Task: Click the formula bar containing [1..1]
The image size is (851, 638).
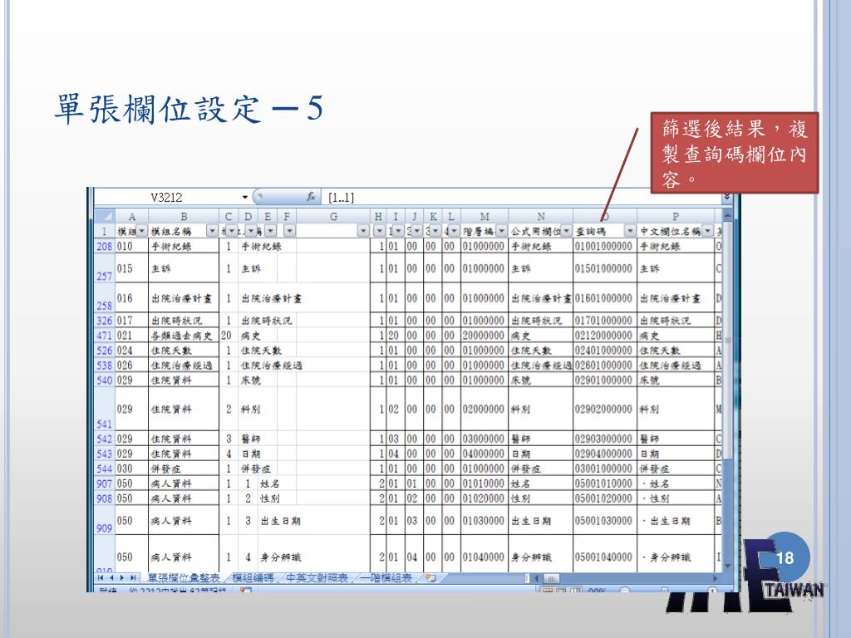Action: point(521,197)
